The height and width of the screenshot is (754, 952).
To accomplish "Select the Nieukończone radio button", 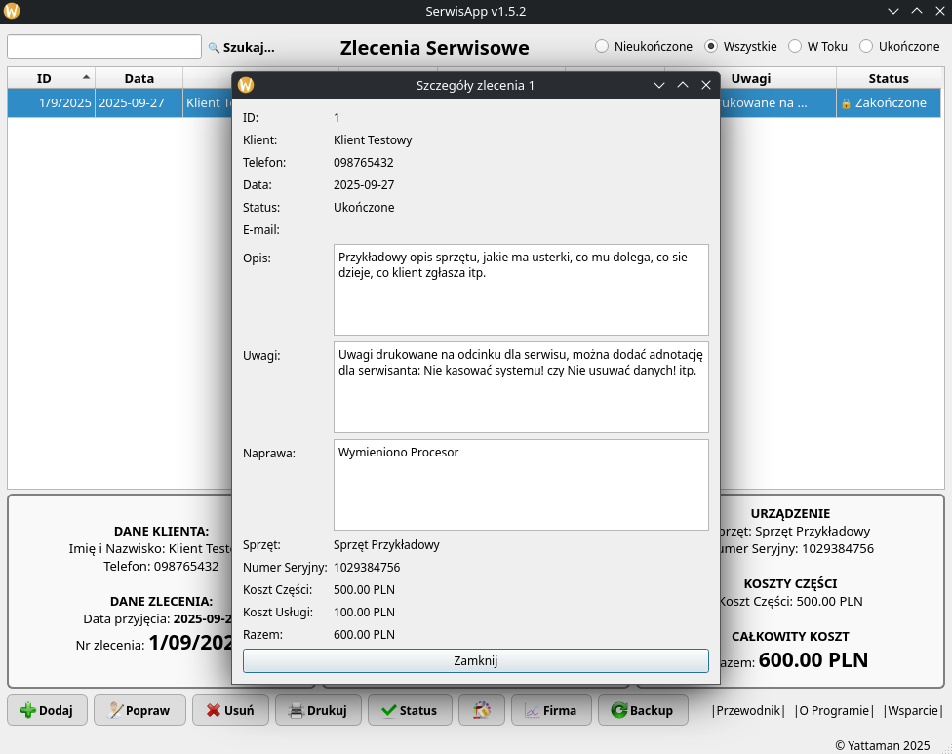I will coord(602,46).
